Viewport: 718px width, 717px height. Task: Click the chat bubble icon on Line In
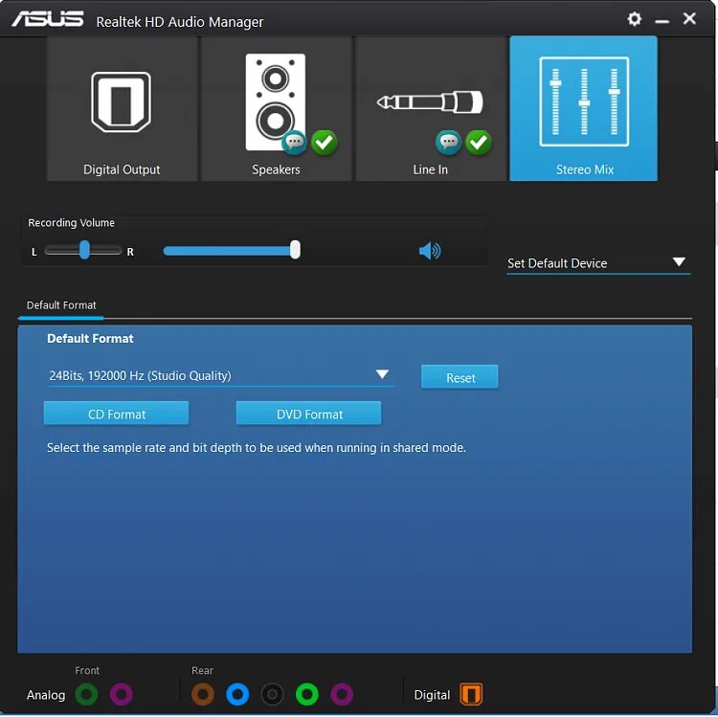448,143
